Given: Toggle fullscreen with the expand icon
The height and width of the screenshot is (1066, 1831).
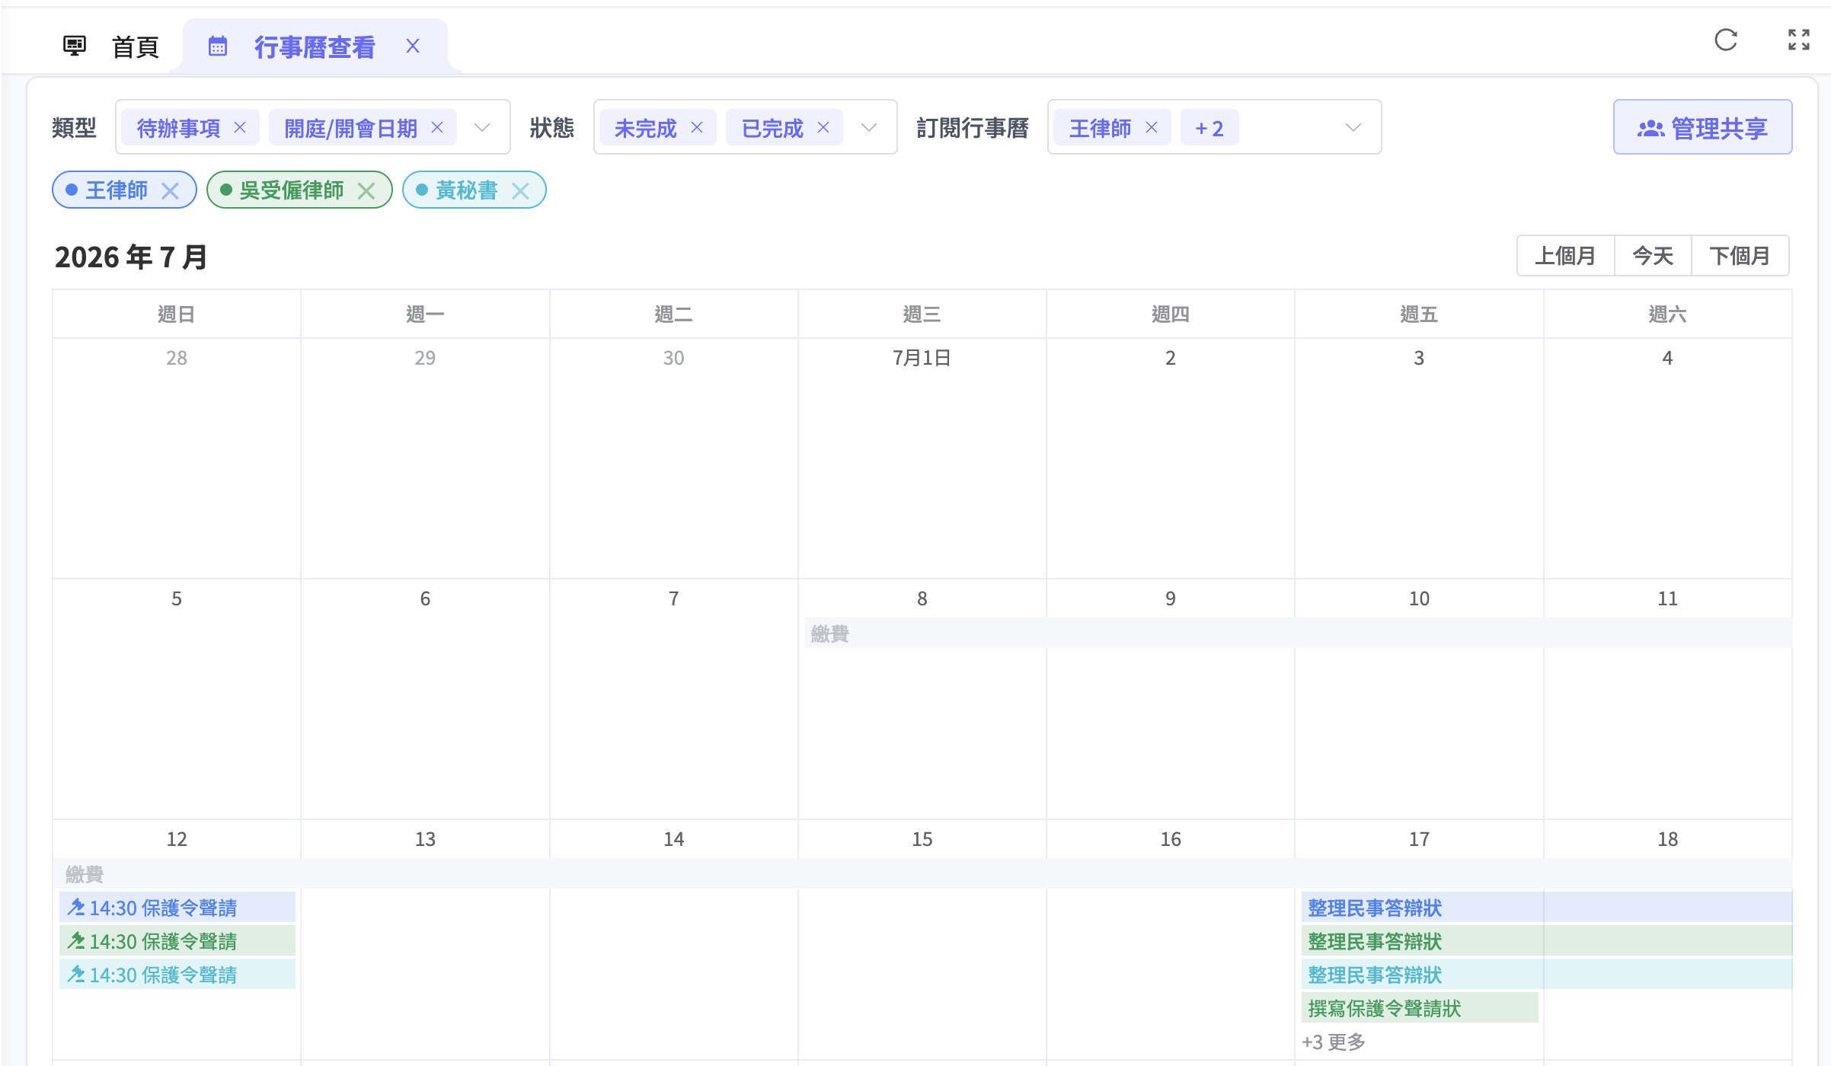Looking at the screenshot, I should pos(1799,40).
